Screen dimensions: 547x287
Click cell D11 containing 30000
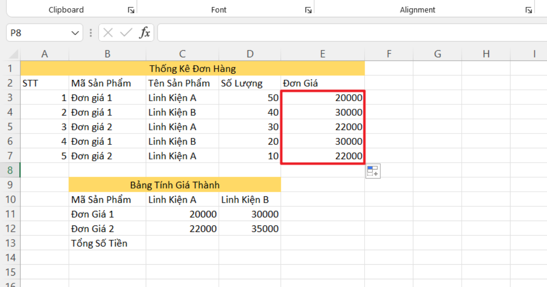[x=250, y=214]
